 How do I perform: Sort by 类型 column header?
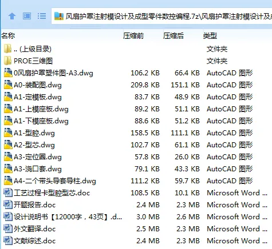(210, 35)
